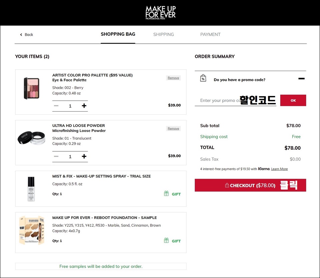The image size is (320, 278).
Task: Open Klarna Learn More link
Action: tap(279, 169)
